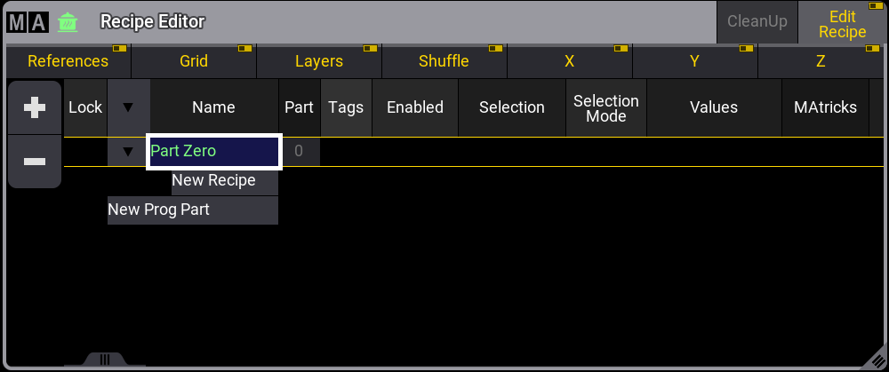Click the resize corner grip icon
This screenshot has width=889, height=372.
point(877,359)
